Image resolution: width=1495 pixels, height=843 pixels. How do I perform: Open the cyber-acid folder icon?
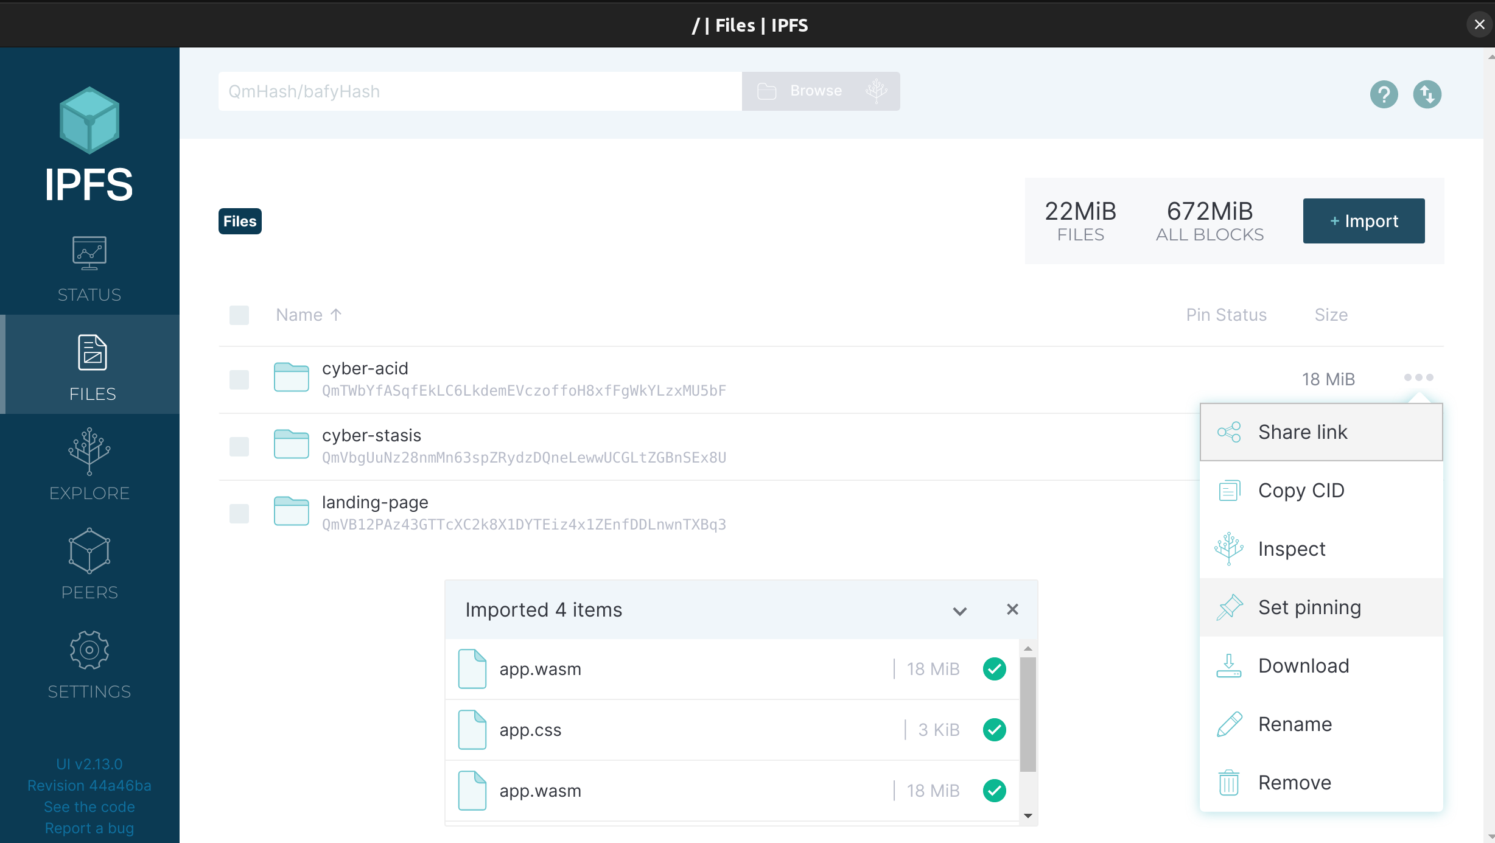point(291,377)
